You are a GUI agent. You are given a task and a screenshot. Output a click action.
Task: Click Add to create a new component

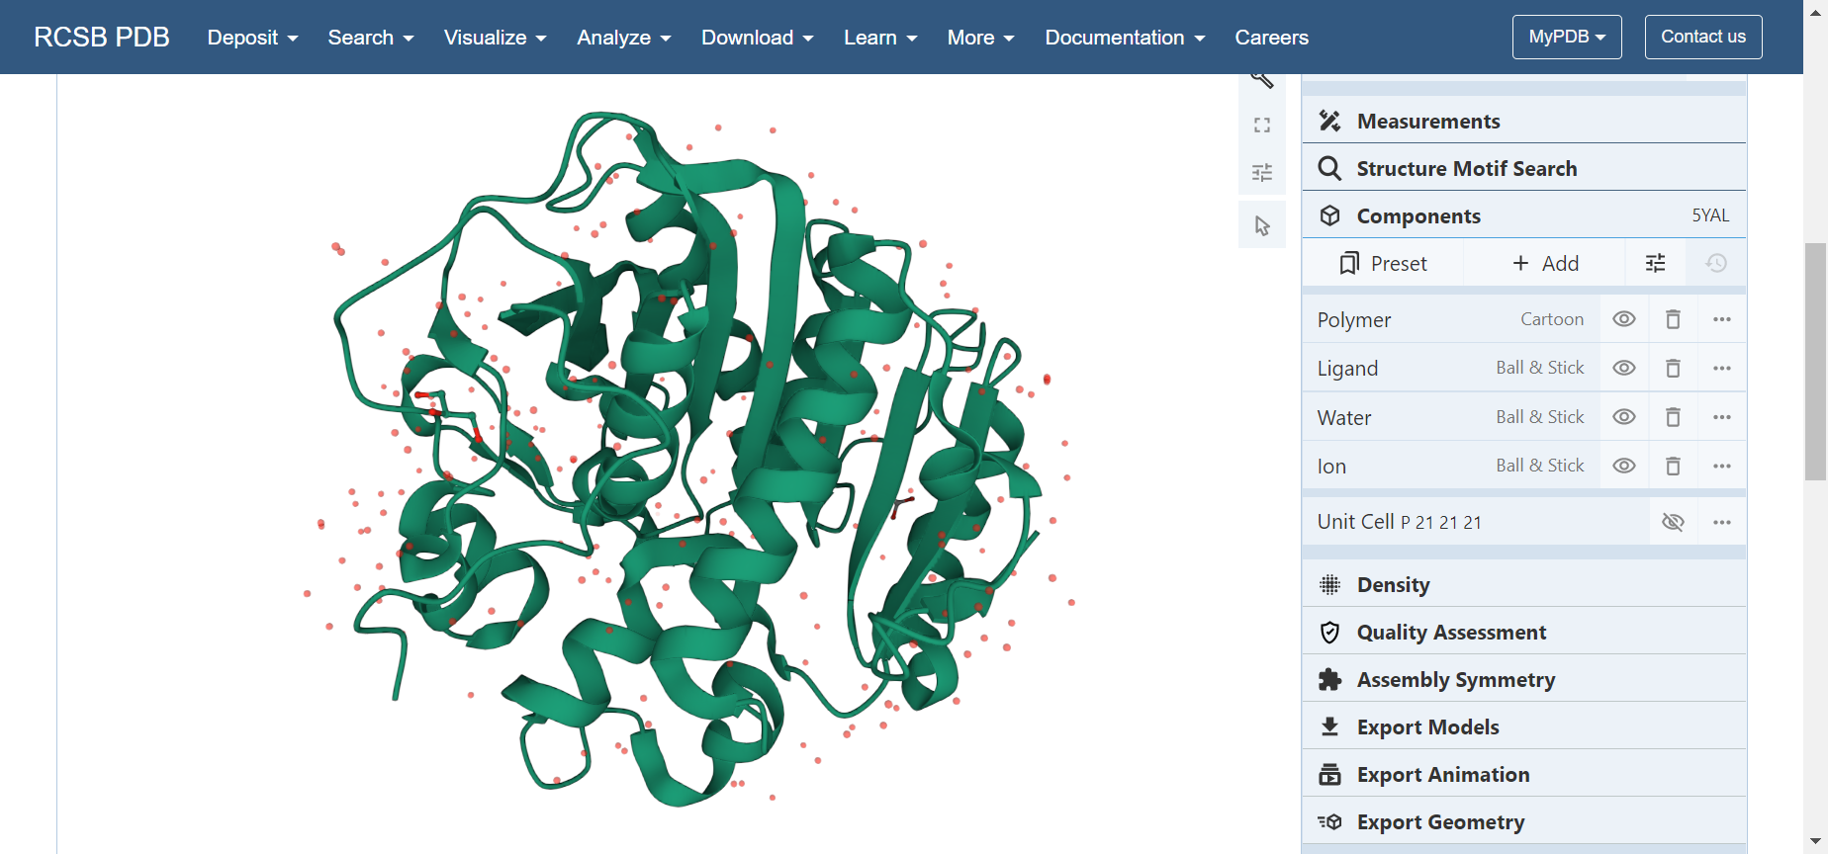[x=1545, y=263]
